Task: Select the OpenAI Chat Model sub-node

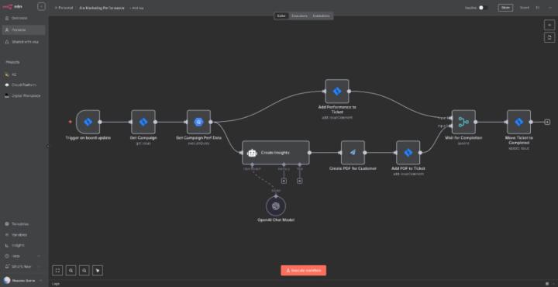Action: tap(276, 206)
